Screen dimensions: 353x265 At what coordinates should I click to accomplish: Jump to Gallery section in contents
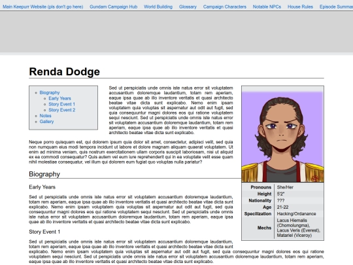(x=46, y=122)
